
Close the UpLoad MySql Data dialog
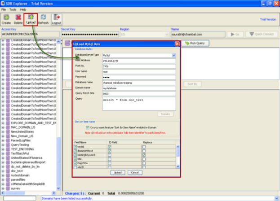[x=177, y=44]
